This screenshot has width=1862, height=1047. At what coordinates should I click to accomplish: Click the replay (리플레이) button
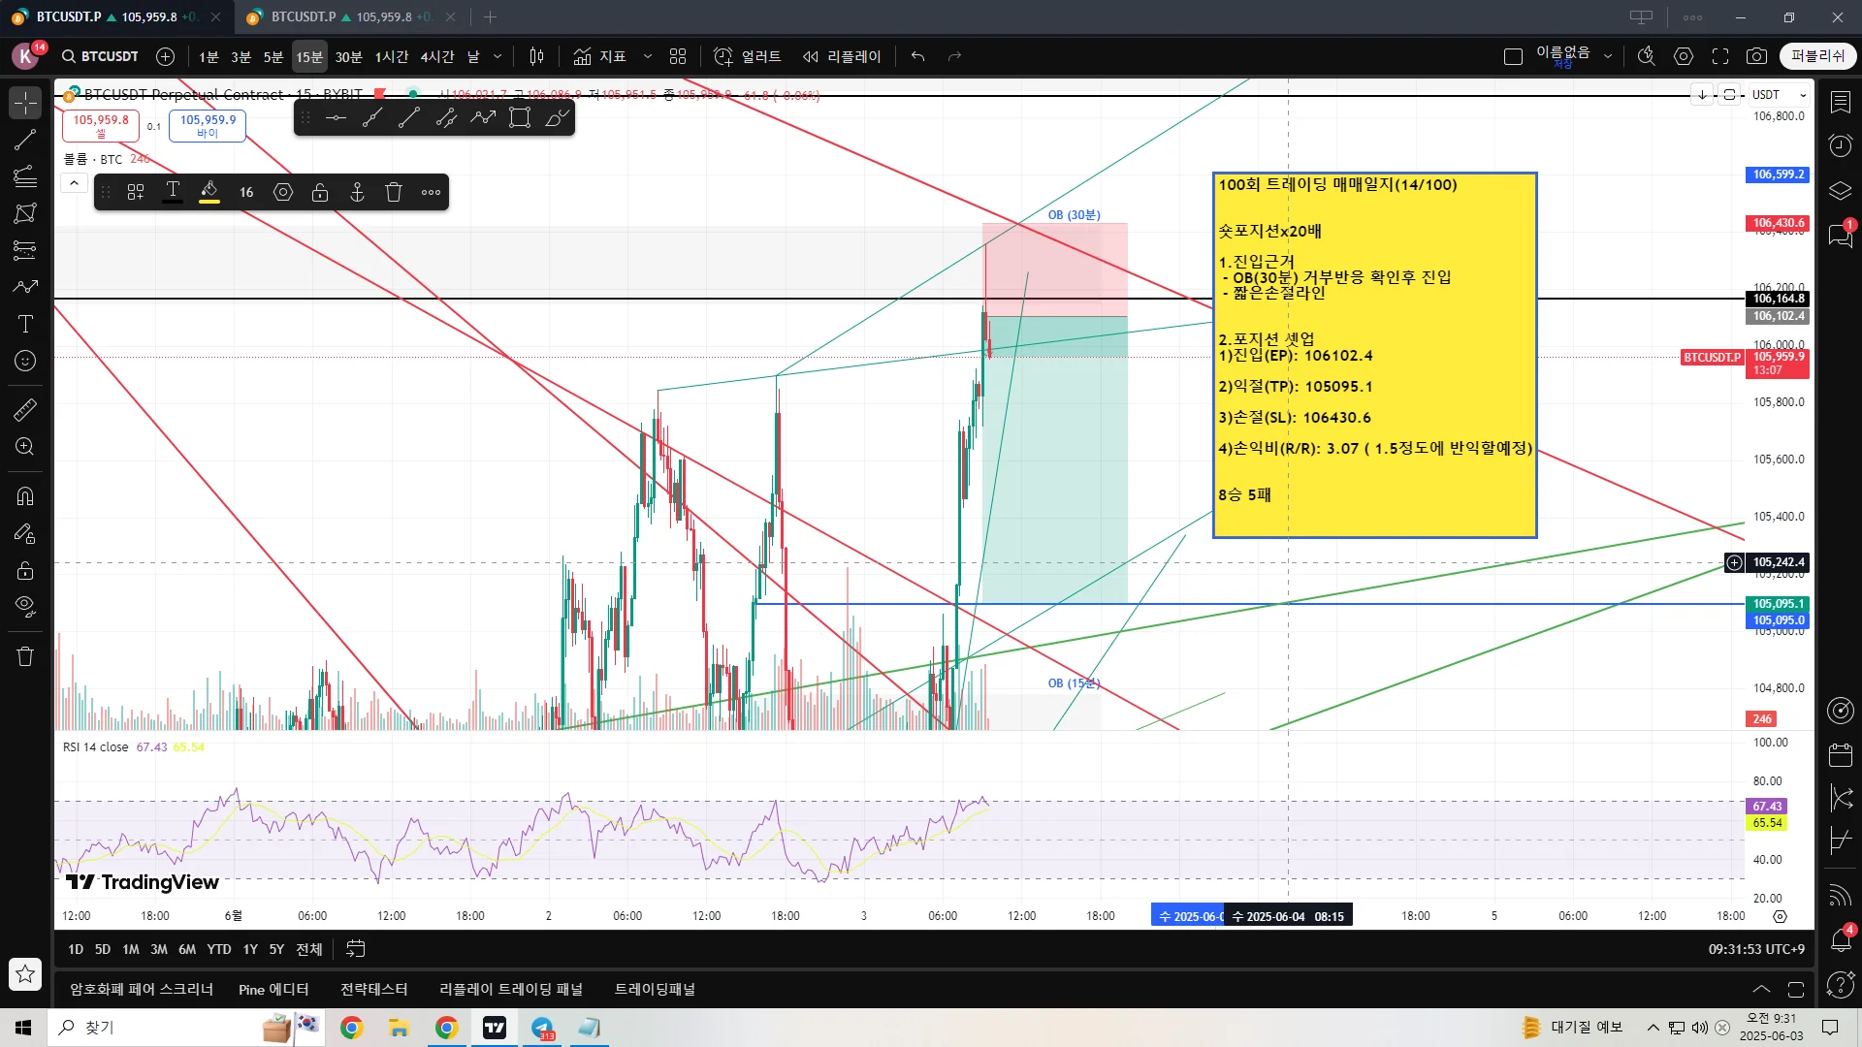pos(842,56)
